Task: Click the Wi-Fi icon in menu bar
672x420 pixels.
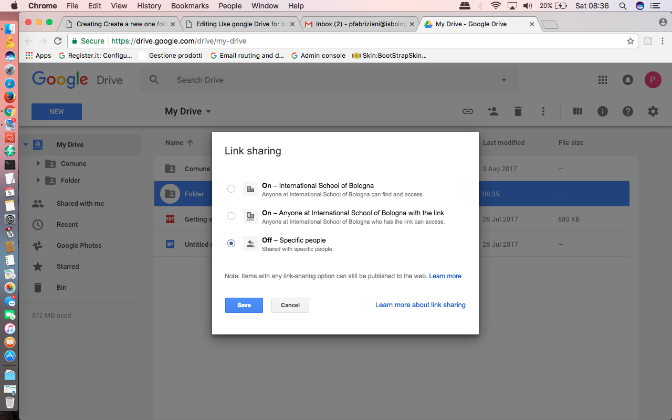Action: [496, 6]
